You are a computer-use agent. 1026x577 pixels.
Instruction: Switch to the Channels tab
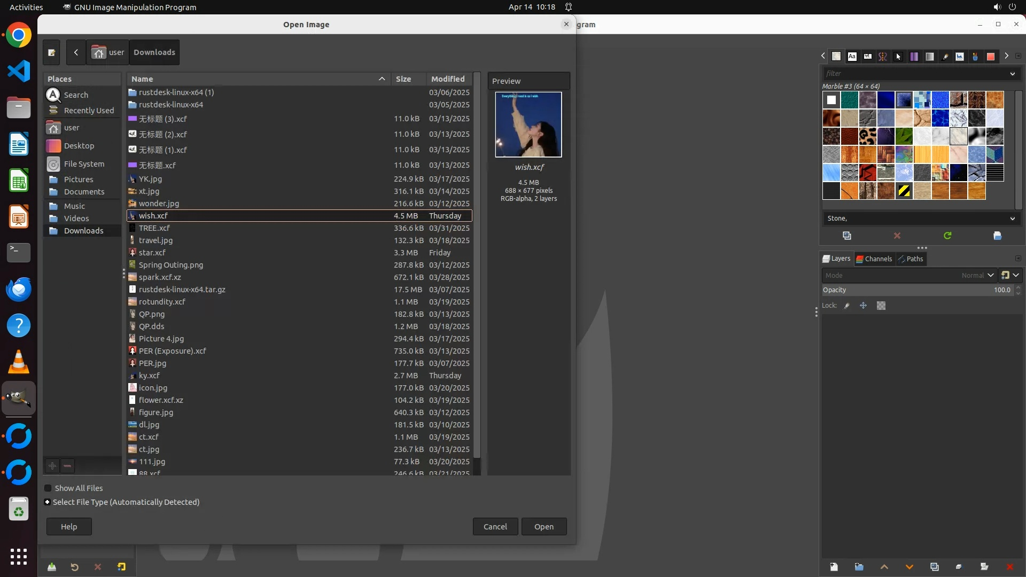tap(874, 259)
